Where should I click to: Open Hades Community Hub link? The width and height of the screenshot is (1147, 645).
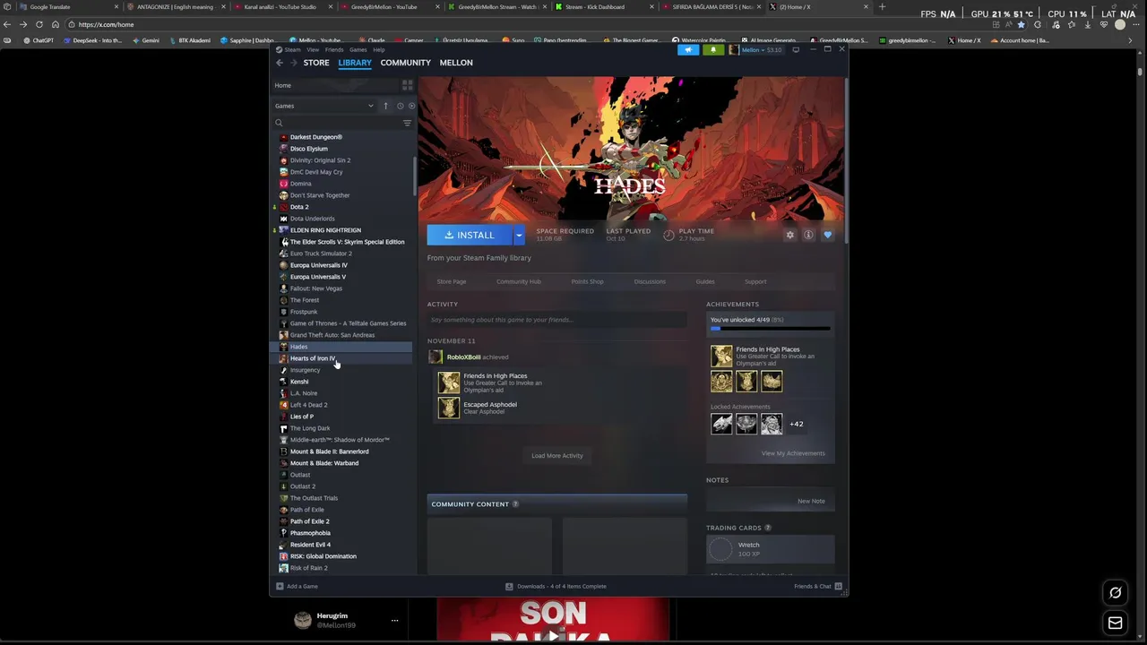click(519, 281)
